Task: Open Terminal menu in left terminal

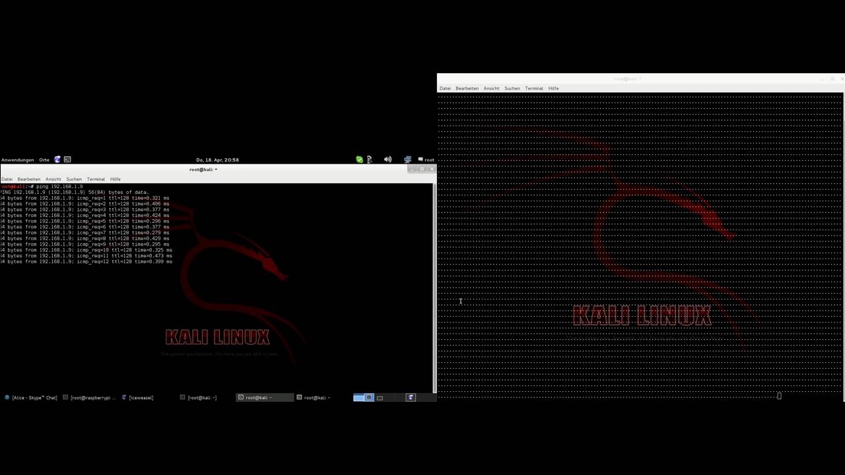Action: click(96, 179)
